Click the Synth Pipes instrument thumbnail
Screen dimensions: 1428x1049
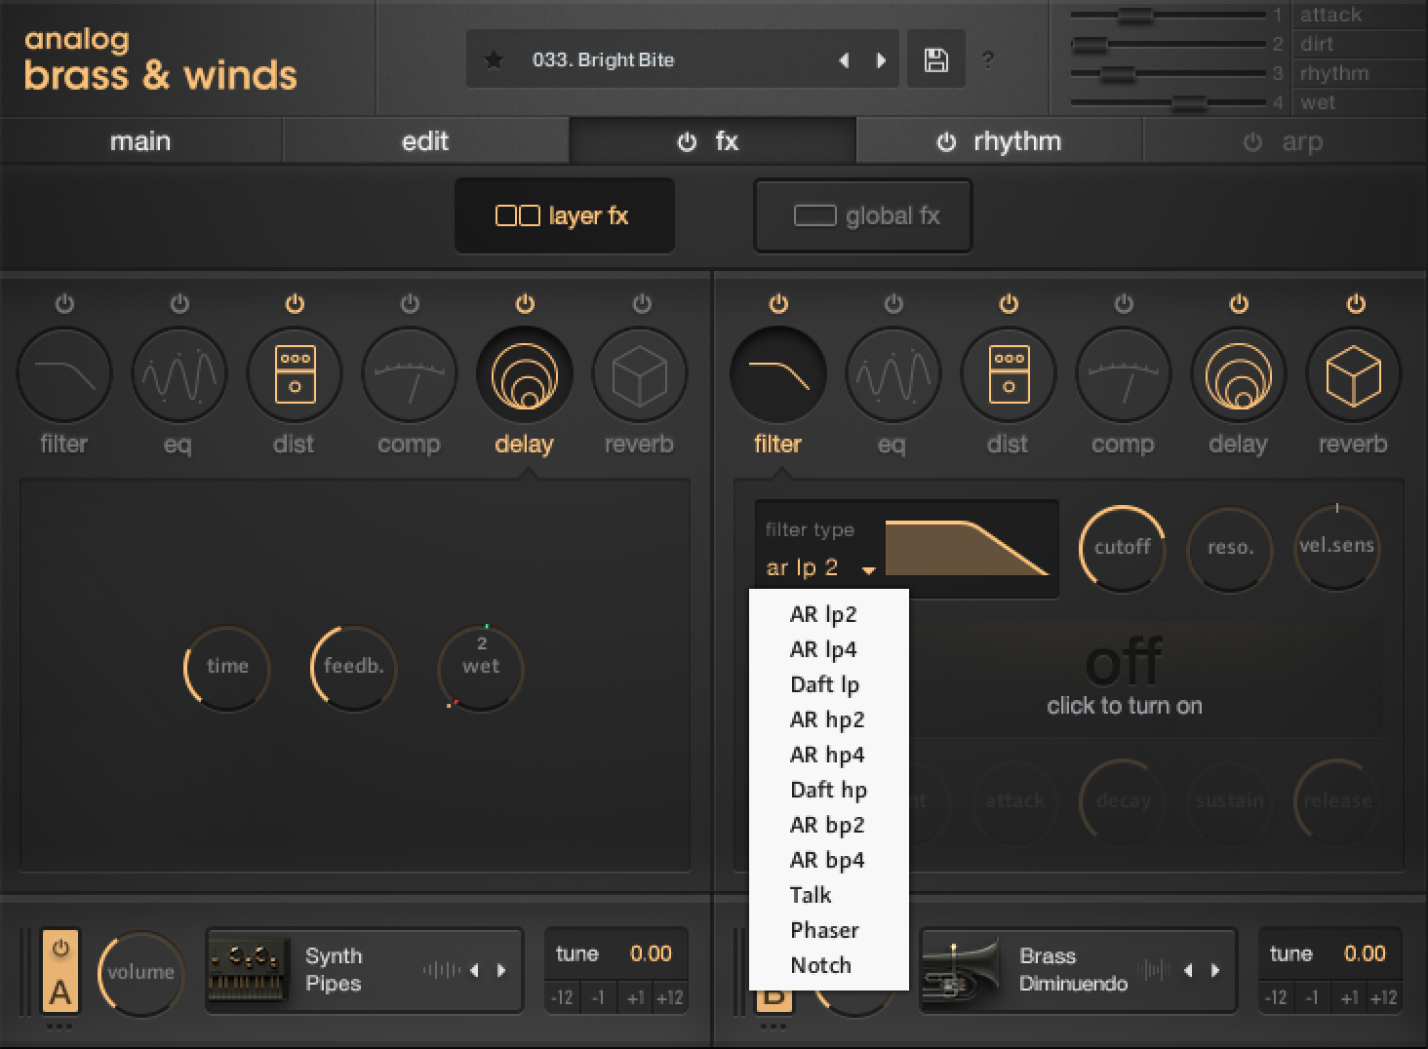pyautogui.click(x=249, y=970)
